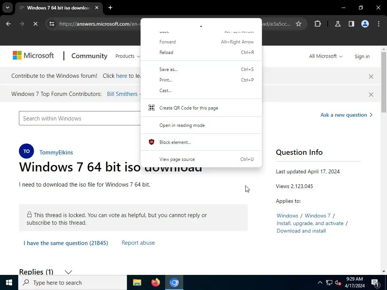Open Chrome Labs flask icon
The height and width of the screenshot is (290, 387).
point(337,24)
